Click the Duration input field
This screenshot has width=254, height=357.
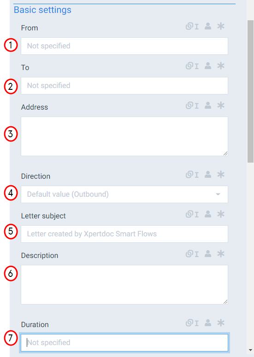click(124, 343)
